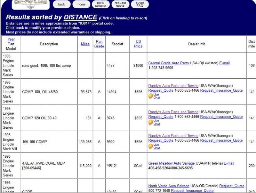Image resolution: width=256 pixels, height=193 pixels.
Task: Sort results by US Price
Action: (138, 44)
